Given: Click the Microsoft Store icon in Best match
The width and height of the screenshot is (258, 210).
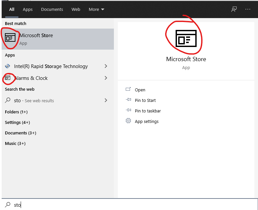Looking at the screenshot, I should pos(10,37).
